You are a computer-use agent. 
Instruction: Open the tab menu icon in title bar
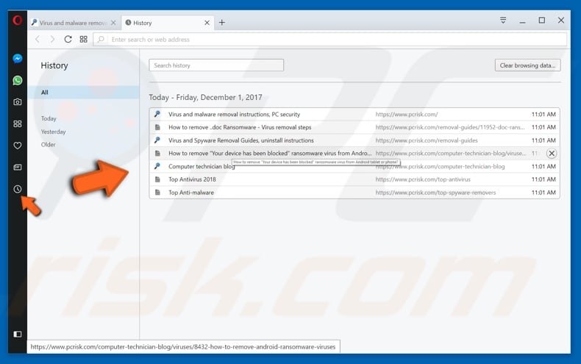click(503, 20)
